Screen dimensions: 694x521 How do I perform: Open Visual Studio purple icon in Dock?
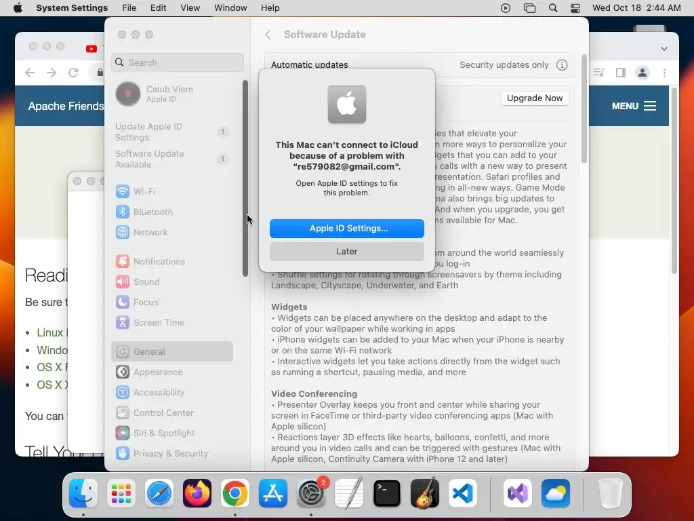(x=517, y=493)
